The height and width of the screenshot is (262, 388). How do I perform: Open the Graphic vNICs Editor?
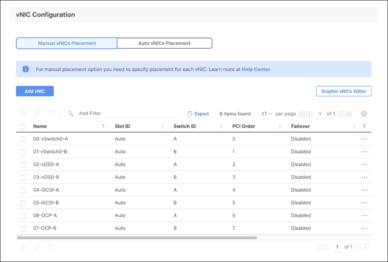click(x=344, y=91)
